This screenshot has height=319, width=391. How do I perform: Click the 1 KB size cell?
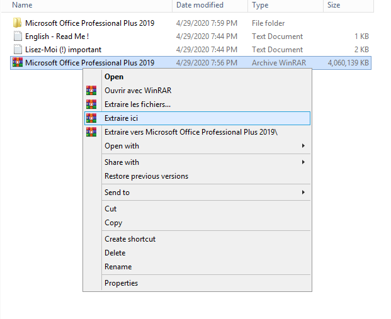pyautogui.click(x=361, y=36)
